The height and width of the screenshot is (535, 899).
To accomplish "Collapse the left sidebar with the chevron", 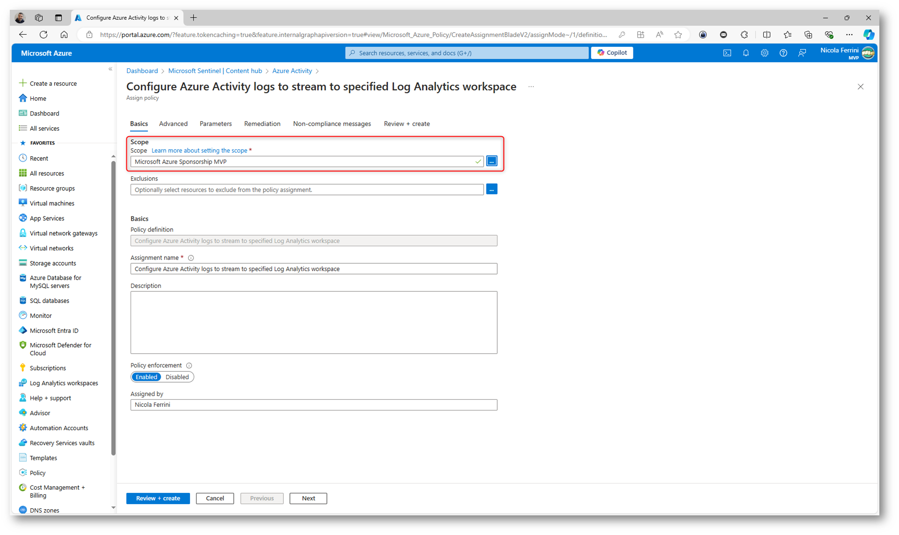I will pos(110,69).
